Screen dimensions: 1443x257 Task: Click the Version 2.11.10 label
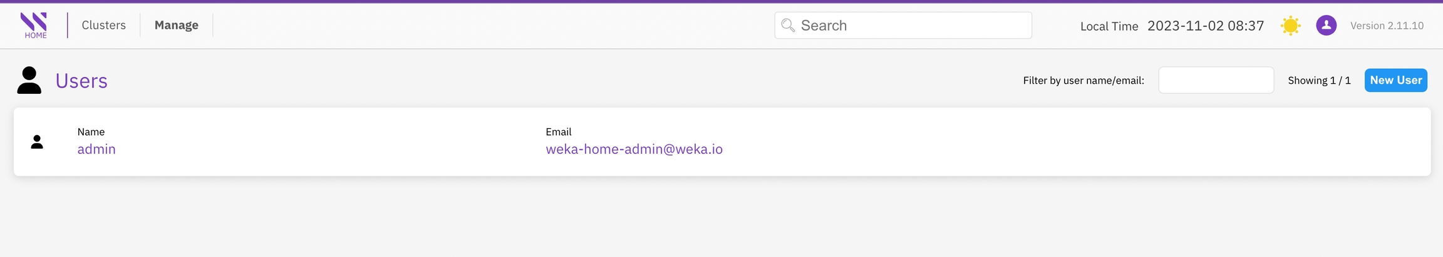click(x=1387, y=26)
